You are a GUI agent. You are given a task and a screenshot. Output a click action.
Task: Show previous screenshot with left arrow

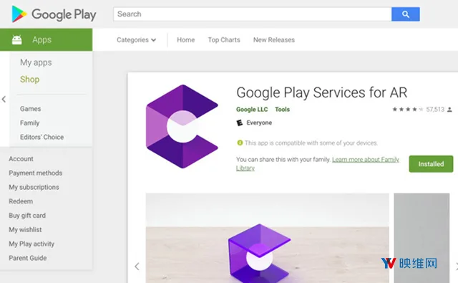coord(137,267)
